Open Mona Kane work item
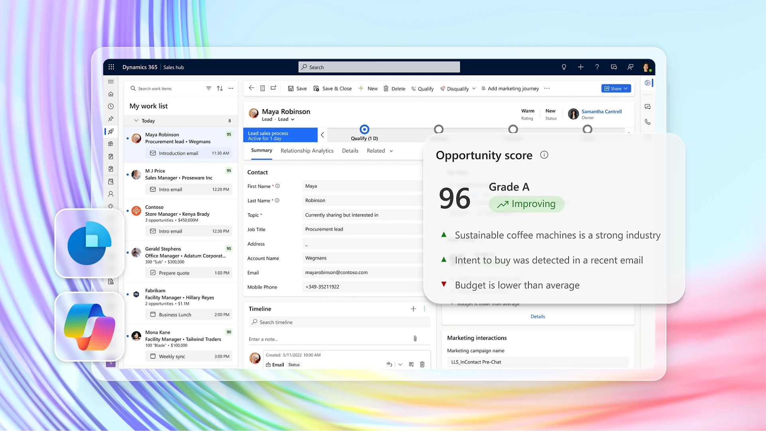Viewport: 766px width, 431px height. pos(181,345)
